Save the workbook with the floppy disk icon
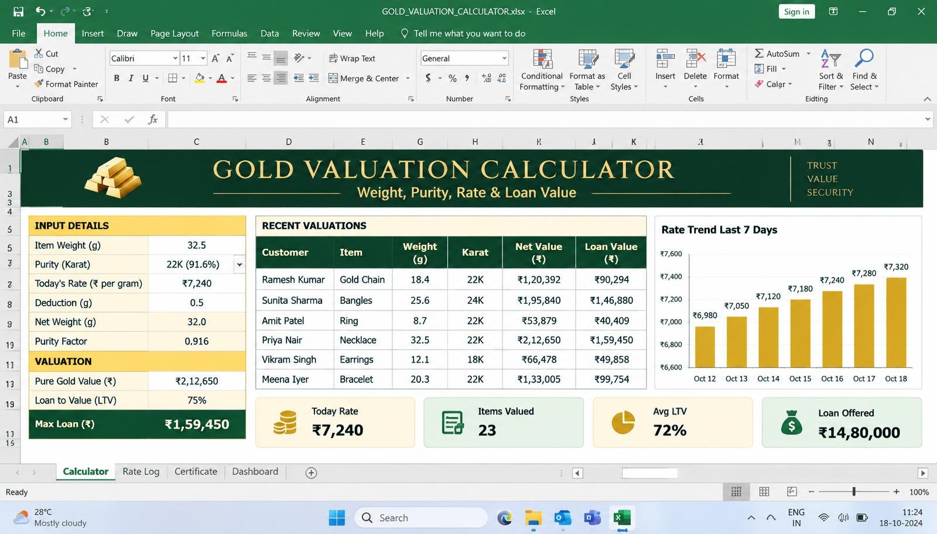Screen dimensions: 937x534 tap(18, 11)
